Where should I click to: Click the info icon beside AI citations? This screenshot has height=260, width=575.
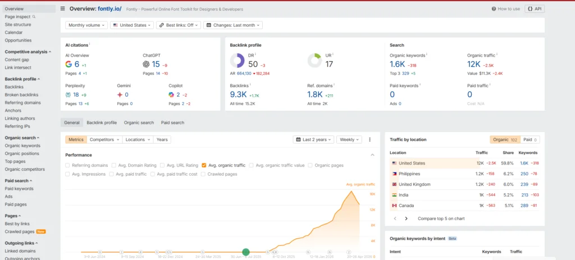pyautogui.click(x=90, y=44)
